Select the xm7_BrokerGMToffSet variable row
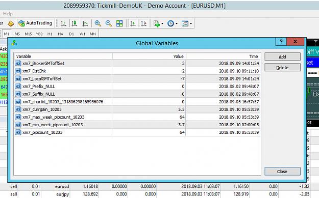The width and height of the screenshot is (319, 198). [137, 63]
